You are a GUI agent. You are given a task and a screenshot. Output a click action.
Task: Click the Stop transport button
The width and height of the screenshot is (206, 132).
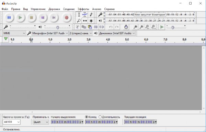tap(31, 18)
